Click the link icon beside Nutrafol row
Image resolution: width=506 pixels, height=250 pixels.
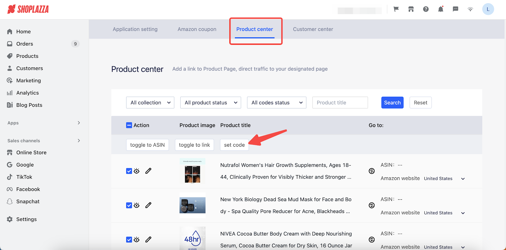pyautogui.click(x=372, y=171)
